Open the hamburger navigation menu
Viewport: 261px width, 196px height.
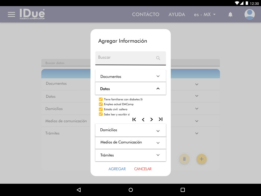pos(11,15)
